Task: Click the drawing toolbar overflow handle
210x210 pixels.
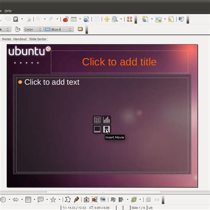Action: [163, 200]
